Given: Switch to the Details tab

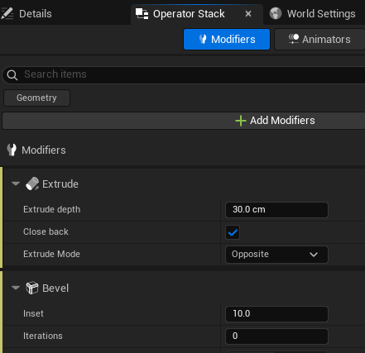Looking at the screenshot, I should 26,13.
